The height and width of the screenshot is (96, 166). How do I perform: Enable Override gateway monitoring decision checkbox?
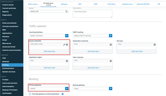30,94
